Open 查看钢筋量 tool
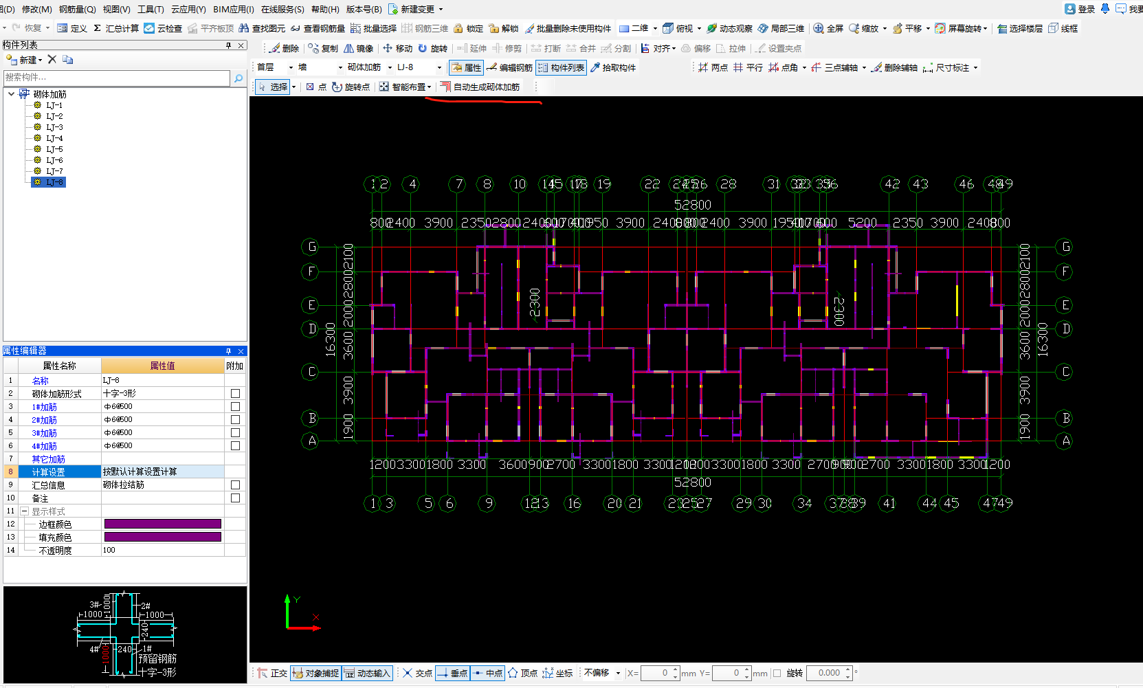This screenshot has width=1143, height=688. (318, 28)
